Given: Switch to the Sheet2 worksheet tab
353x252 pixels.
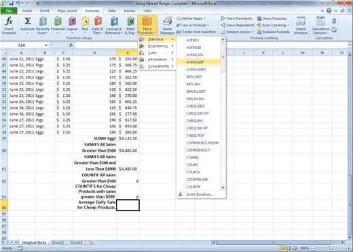Looking at the screenshot, I should pos(58,243).
